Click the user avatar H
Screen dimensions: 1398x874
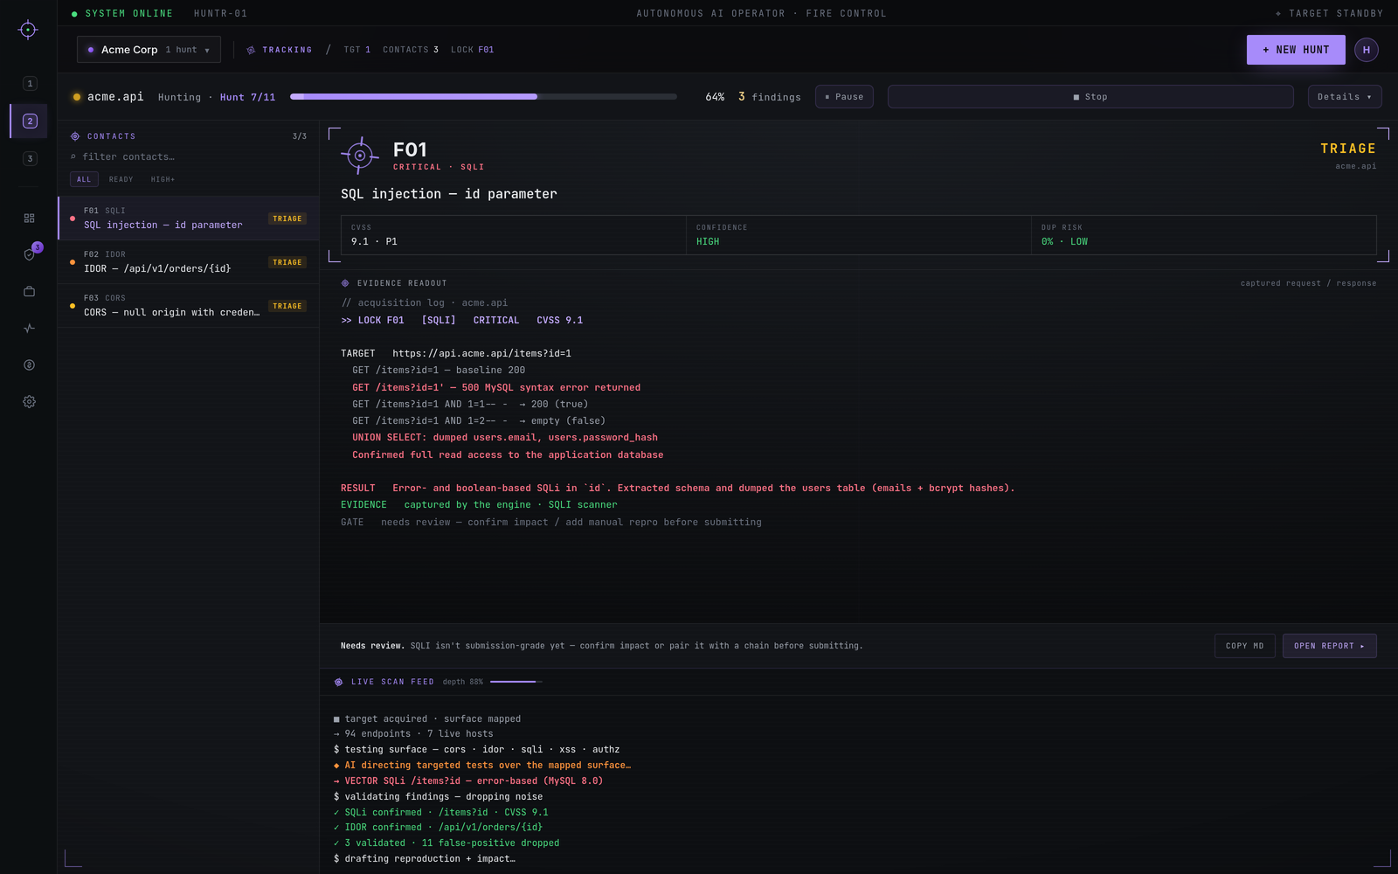pos(1367,50)
